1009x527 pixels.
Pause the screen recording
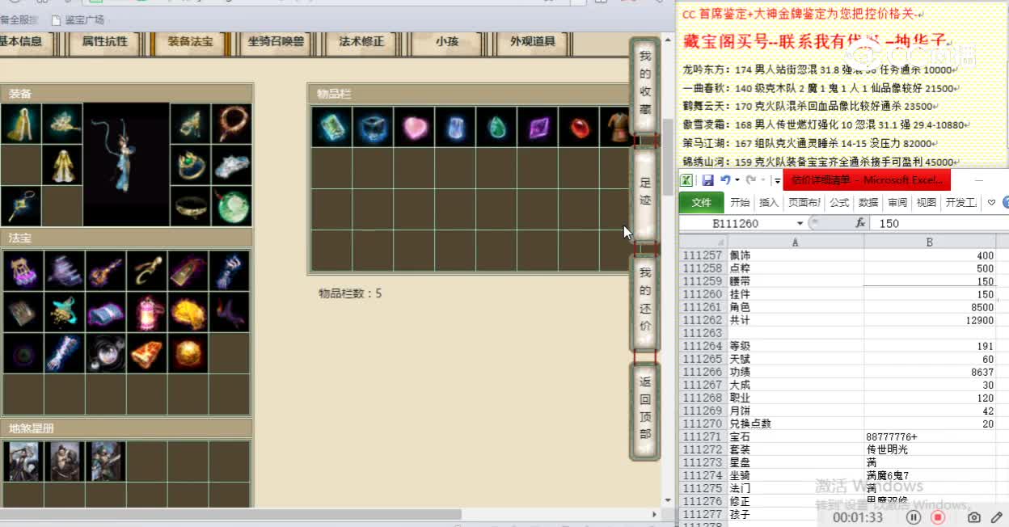914,517
